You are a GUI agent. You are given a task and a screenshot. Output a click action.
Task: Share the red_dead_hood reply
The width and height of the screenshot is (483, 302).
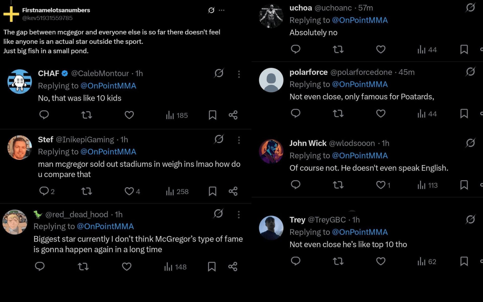point(233,267)
